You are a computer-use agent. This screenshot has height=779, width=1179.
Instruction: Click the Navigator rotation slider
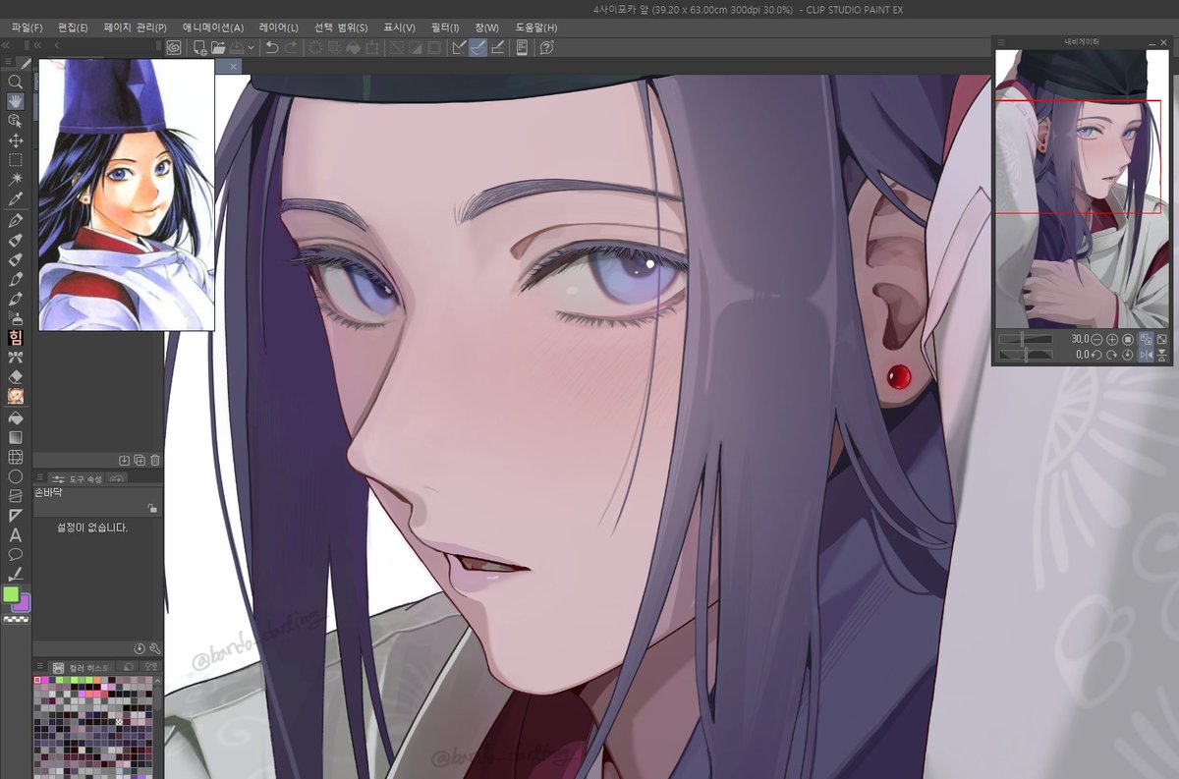click(x=1025, y=355)
